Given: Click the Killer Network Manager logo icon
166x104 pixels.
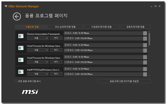Looking at the screenshot, I should pyautogui.click(x=6, y=6).
